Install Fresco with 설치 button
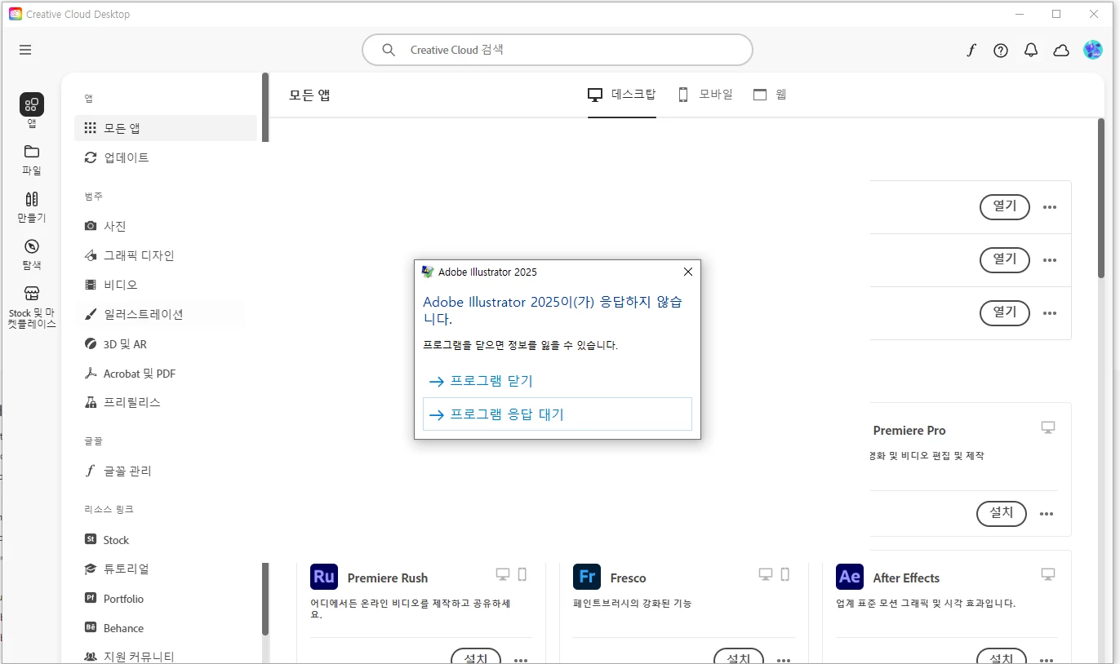This screenshot has width=1120, height=664. pos(739,657)
